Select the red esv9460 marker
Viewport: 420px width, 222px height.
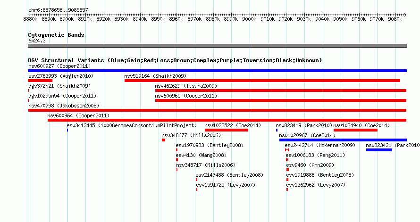[288, 170]
